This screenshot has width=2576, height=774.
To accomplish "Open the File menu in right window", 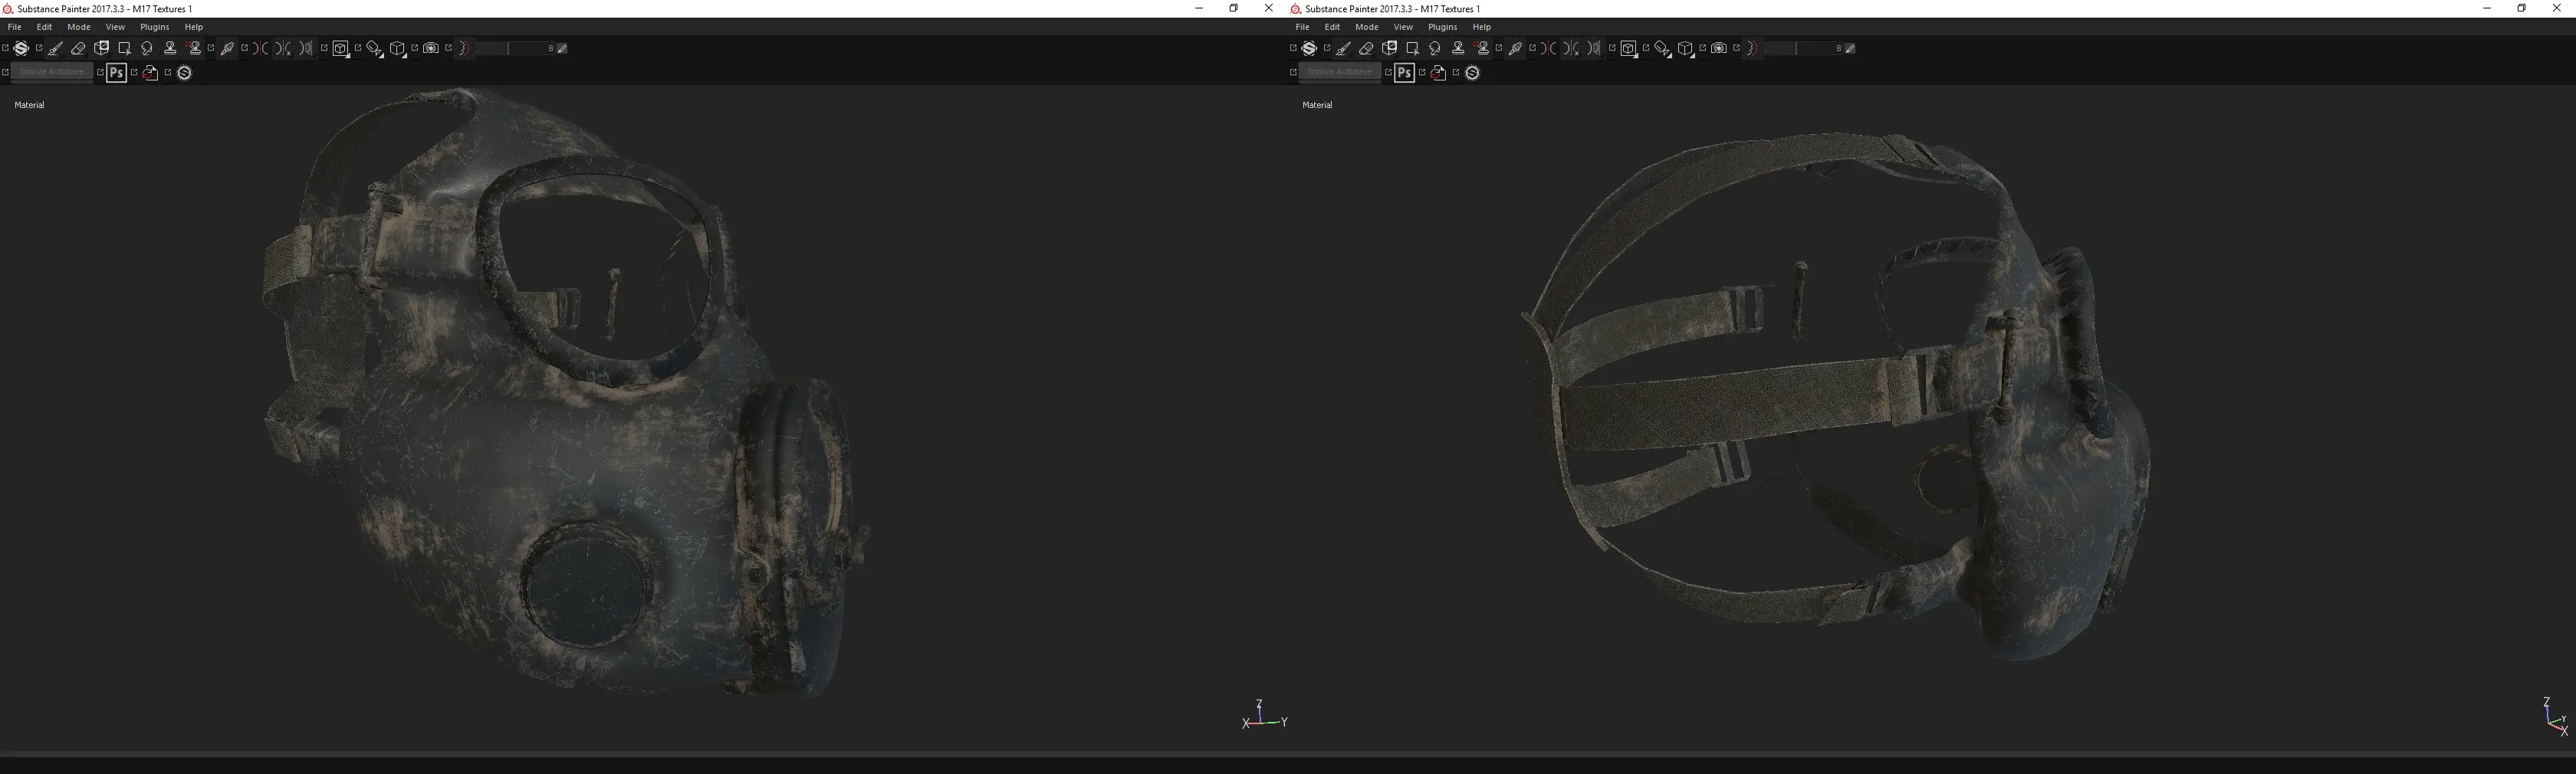I will 1303,27.
